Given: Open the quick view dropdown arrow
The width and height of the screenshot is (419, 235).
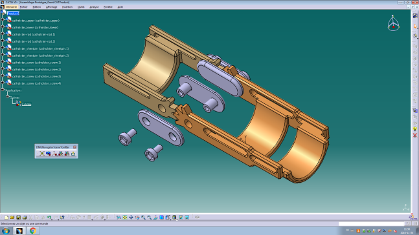Looking at the screenshot, I should click(170, 219).
